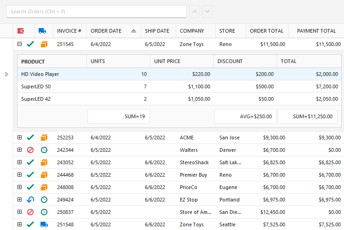Screen dimensions: 344x230
Task: Expand details for invoice 242344
Action: [19, 150]
